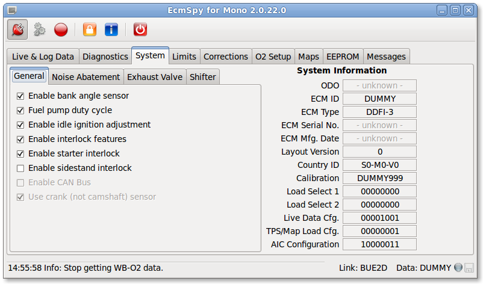
Task: Toggle Fuel pump duty cycle checkbox
Action: pyautogui.click(x=20, y=111)
